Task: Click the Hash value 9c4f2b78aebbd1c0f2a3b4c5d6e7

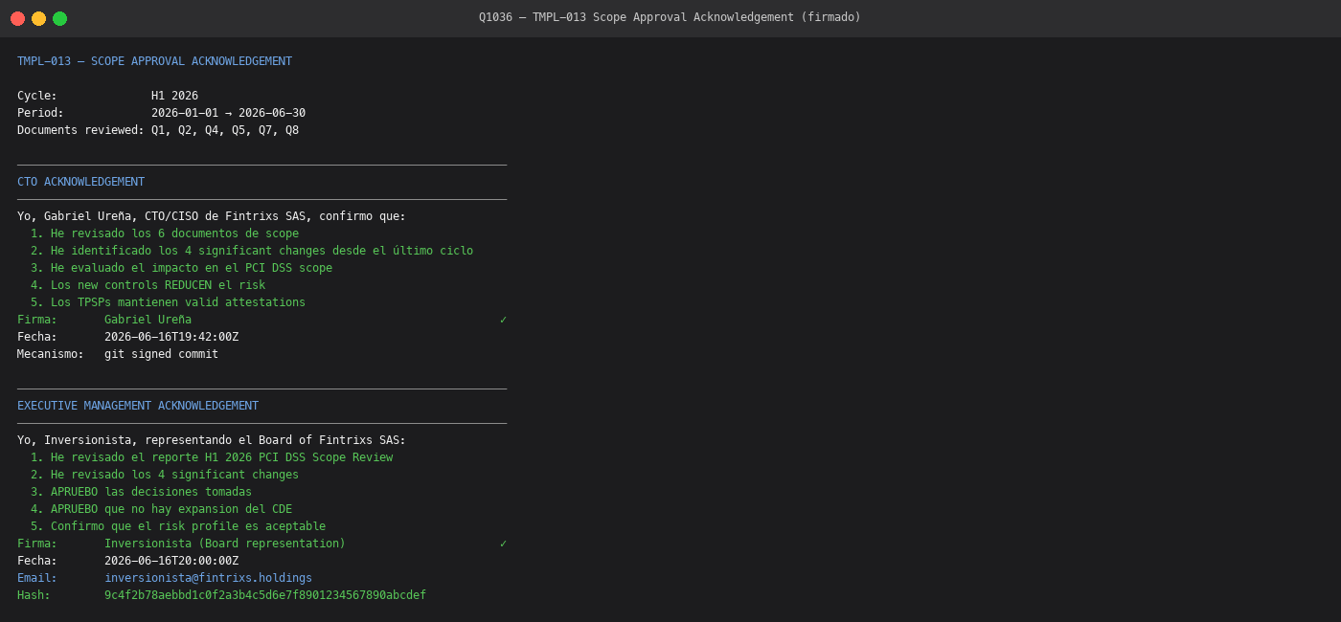Action: (x=265, y=595)
